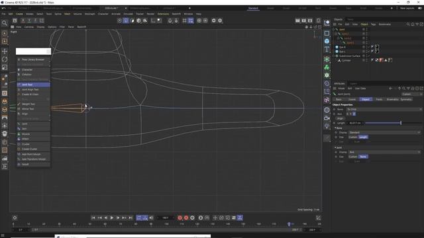Click the red Autokeying button
This screenshot has width=424, height=238.
click(x=186, y=218)
